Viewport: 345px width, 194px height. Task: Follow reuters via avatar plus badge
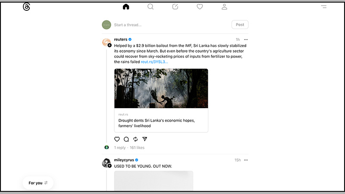pos(110,45)
